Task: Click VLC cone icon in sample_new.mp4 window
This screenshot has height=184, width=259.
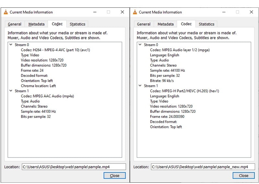Action: [x=135, y=12]
